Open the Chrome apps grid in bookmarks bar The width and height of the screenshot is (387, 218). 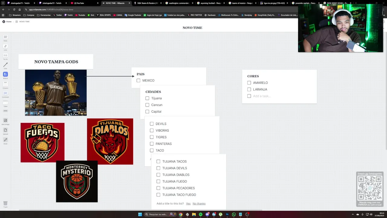pyautogui.click(x=3, y=15)
